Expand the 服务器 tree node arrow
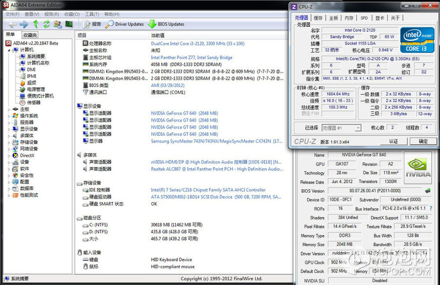 [x=9, y=123]
